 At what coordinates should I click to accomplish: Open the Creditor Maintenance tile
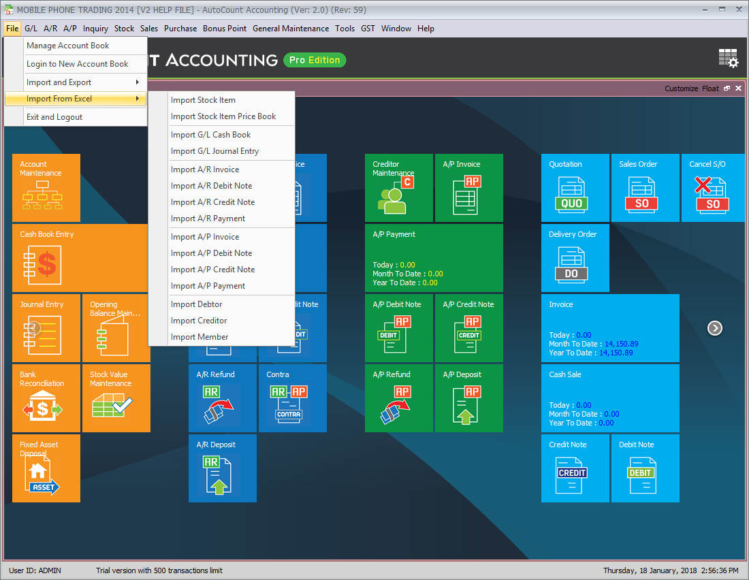pyautogui.click(x=399, y=188)
